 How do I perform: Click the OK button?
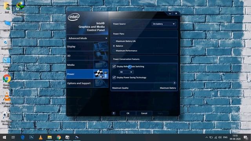coord(128,113)
